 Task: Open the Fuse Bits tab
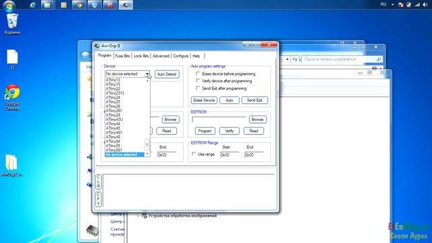(123, 56)
